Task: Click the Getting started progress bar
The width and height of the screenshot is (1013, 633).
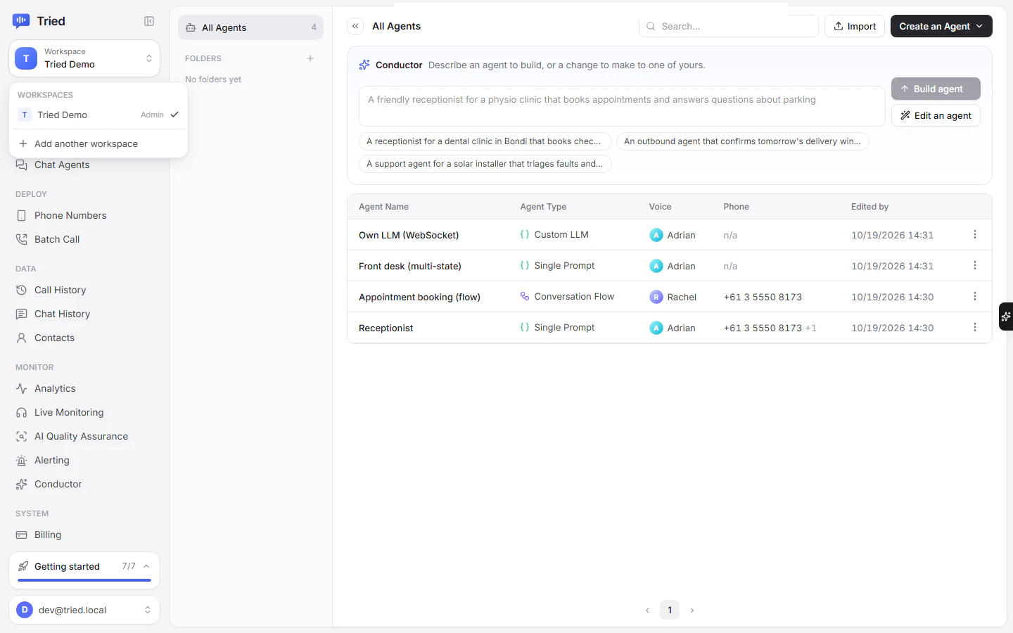Action: (x=84, y=580)
